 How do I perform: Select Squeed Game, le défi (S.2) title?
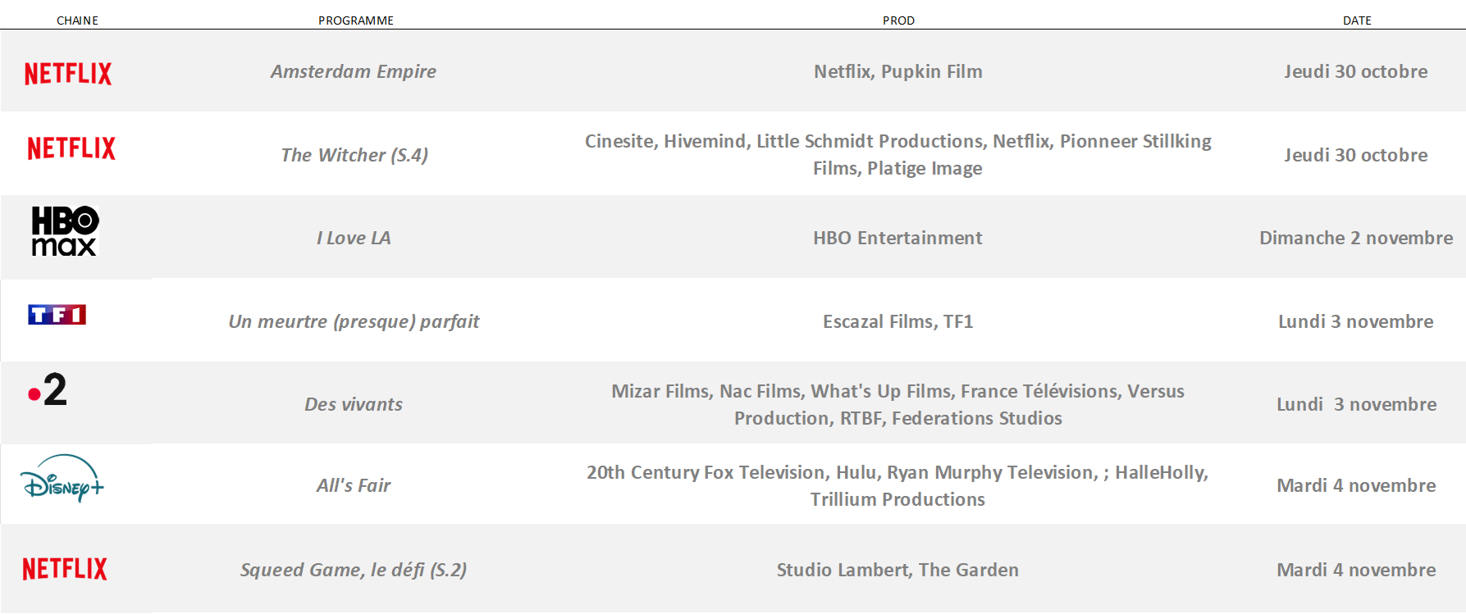tap(354, 570)
